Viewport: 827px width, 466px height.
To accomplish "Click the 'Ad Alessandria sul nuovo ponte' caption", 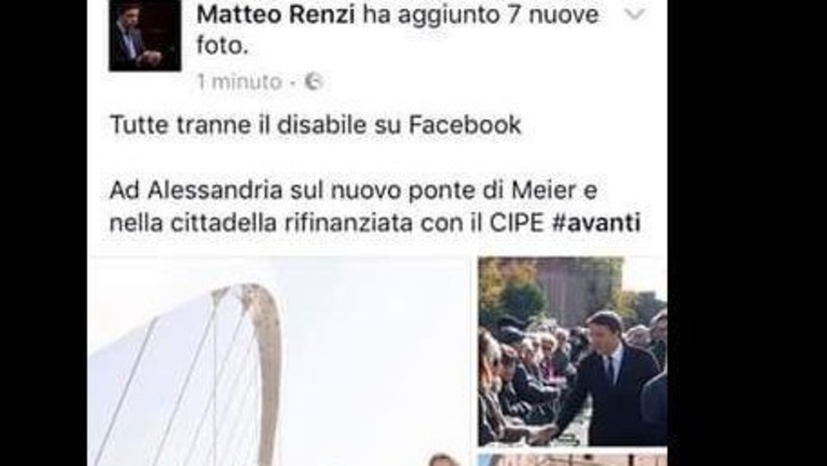I will pyautogui.click(x=353, y=190).
